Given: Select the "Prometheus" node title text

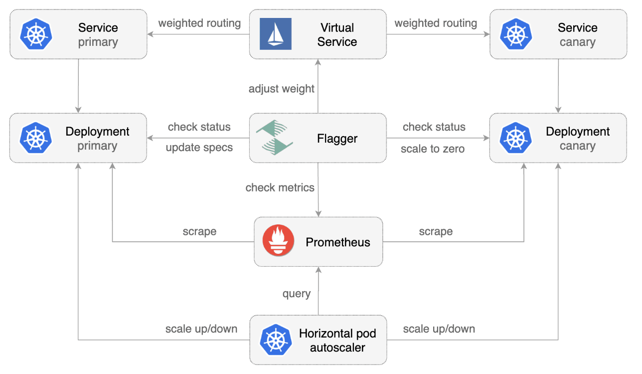Looking at the screenshot, I should point(338,242).
